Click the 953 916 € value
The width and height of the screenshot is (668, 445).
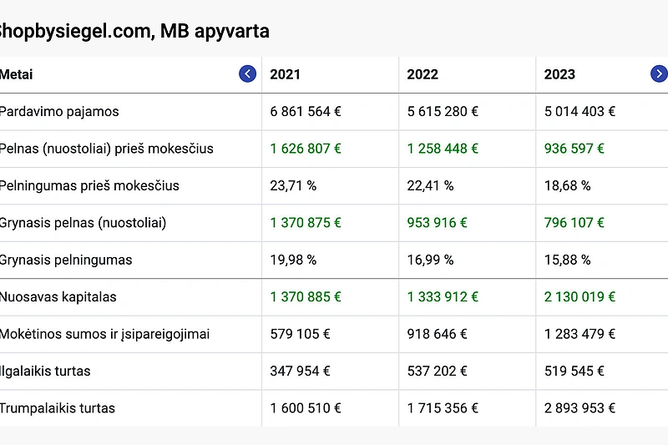tap(437, 223)
